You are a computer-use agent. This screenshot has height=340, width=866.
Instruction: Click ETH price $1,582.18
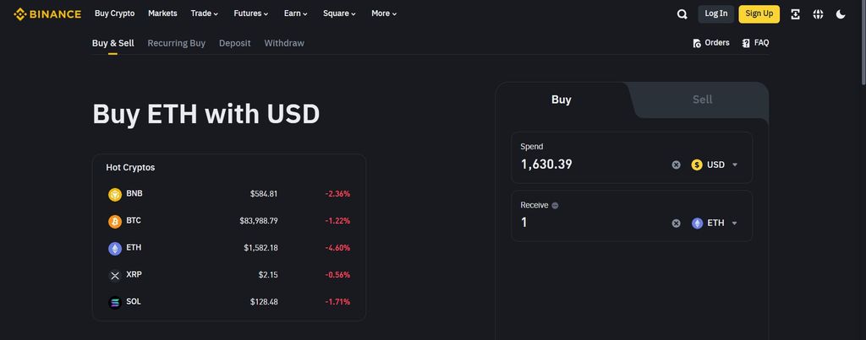click(260, 248)
